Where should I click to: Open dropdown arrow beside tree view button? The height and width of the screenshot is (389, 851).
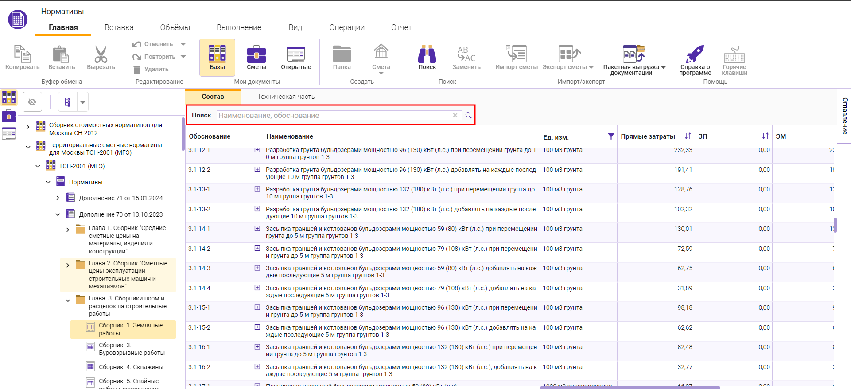(x=83, y=102)
